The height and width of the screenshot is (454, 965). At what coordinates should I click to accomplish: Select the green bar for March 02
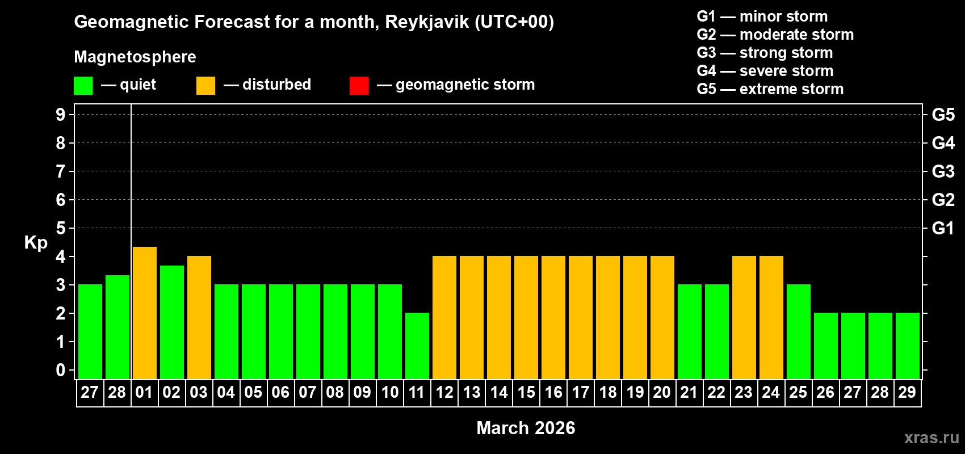pyautogui.click(x=172, y=322)
